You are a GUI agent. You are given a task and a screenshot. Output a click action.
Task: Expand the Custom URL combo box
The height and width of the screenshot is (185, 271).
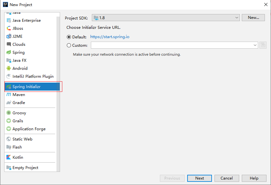tap(255, 45)
